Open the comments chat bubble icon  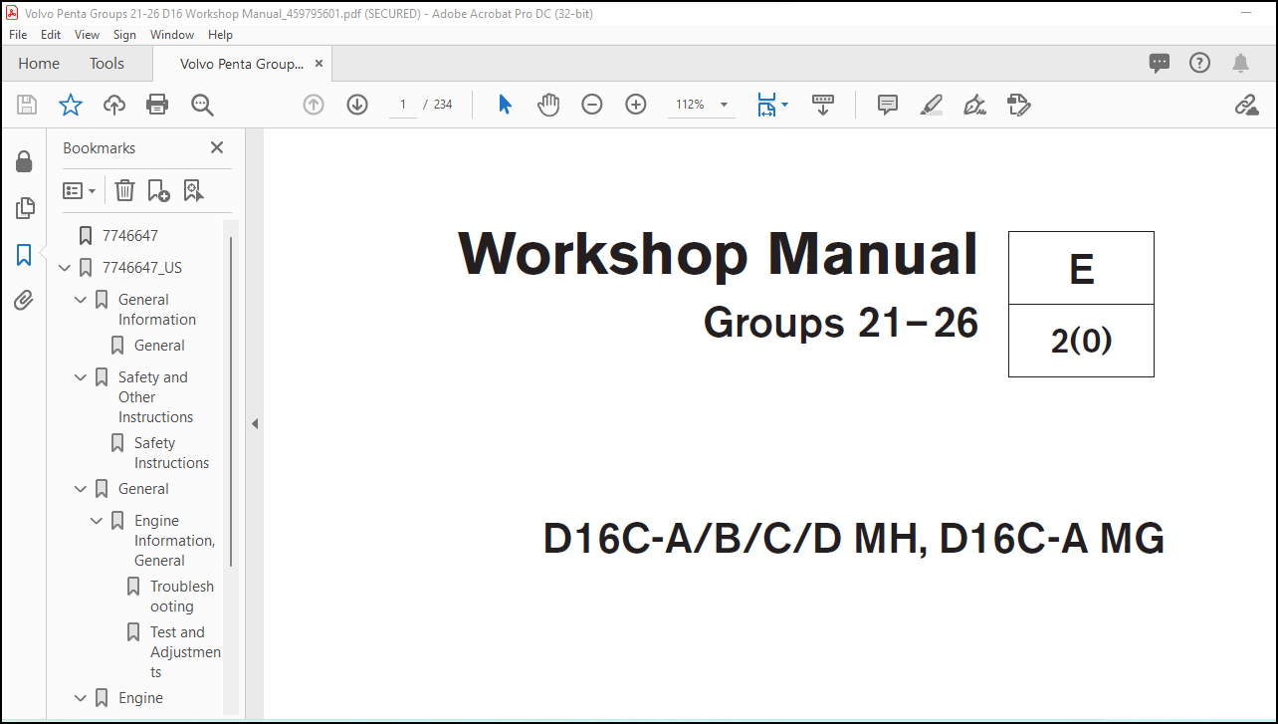coord(1160,63)
